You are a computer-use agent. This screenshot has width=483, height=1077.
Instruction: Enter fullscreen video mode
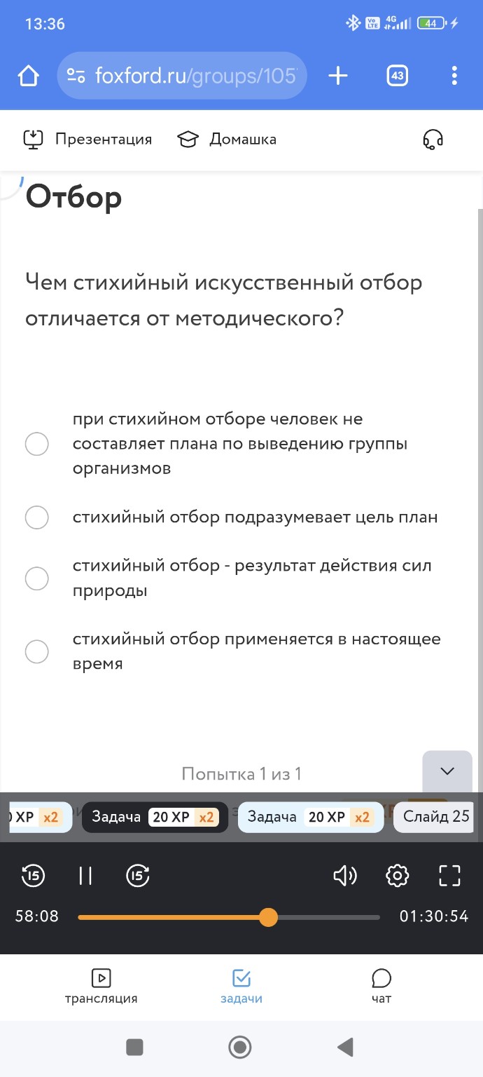click(449, 876)
